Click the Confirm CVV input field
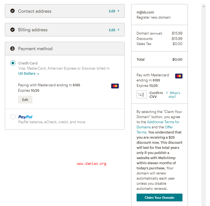The image size is (210, 206). point(141,95)
